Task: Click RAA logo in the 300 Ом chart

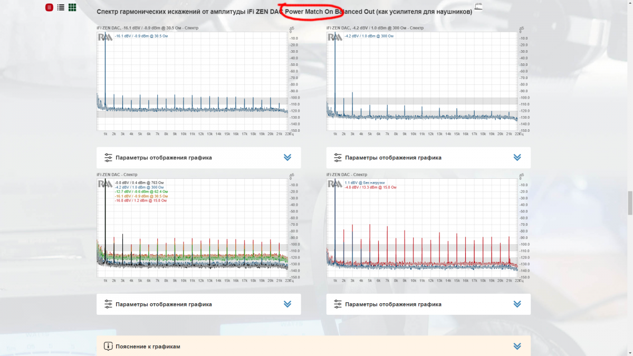Action: click(334, 37)
